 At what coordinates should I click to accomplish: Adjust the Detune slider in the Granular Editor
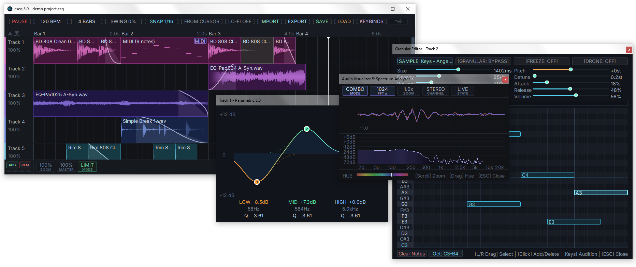click(x=570, y=76)
